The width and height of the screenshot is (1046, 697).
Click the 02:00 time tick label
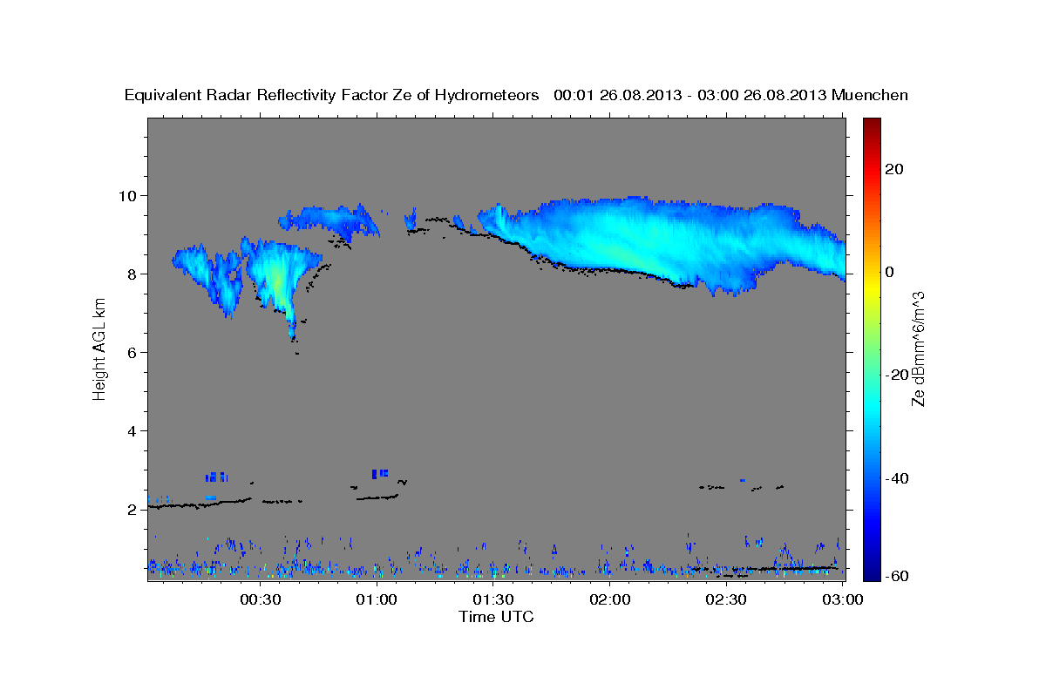(610, 599)
